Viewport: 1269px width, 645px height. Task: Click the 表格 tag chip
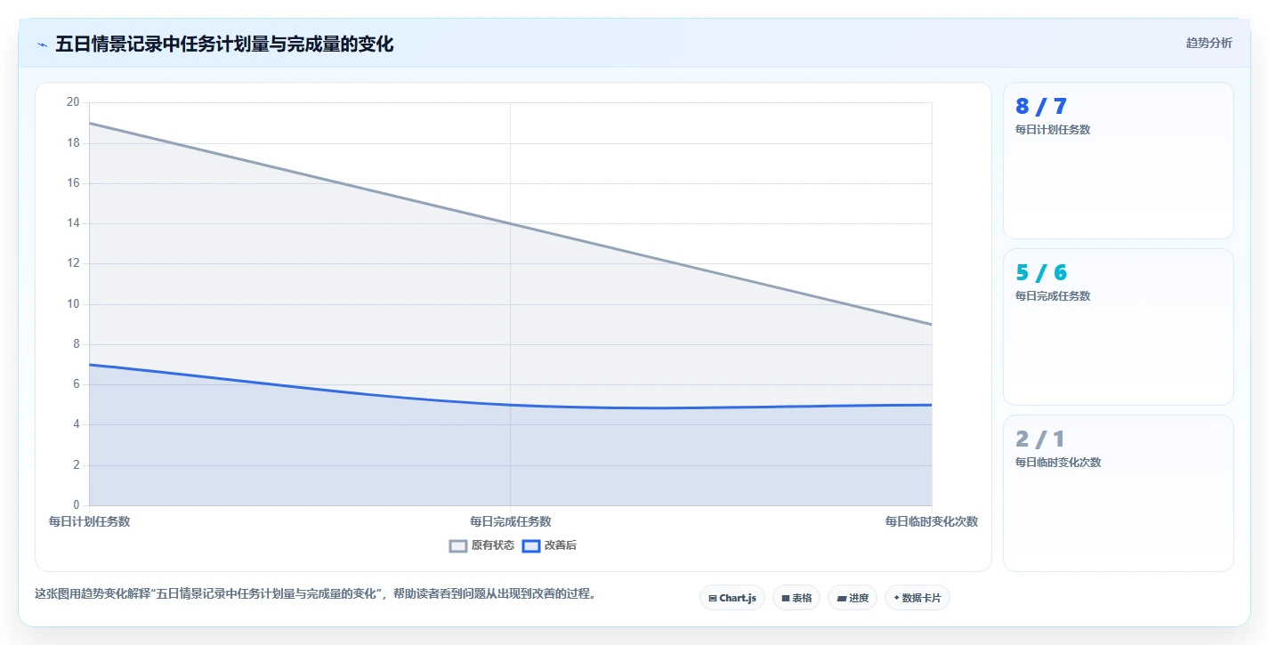click(x=796, y=598)
